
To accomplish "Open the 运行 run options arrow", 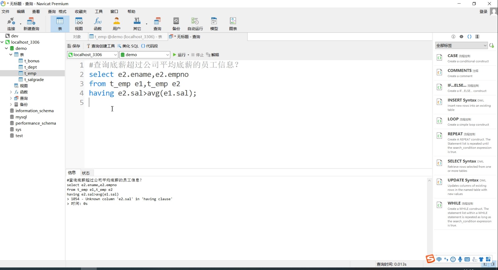I will 188,55.
